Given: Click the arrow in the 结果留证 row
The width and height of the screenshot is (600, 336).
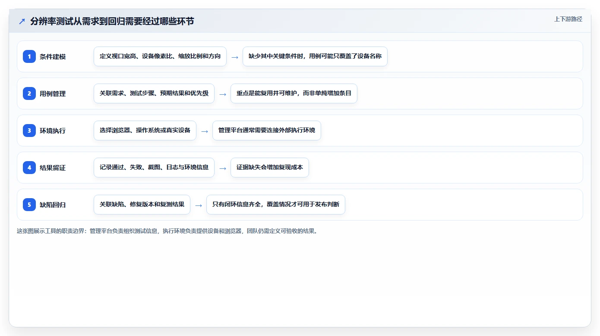Looking at the screenshot, I should (223, 168).
